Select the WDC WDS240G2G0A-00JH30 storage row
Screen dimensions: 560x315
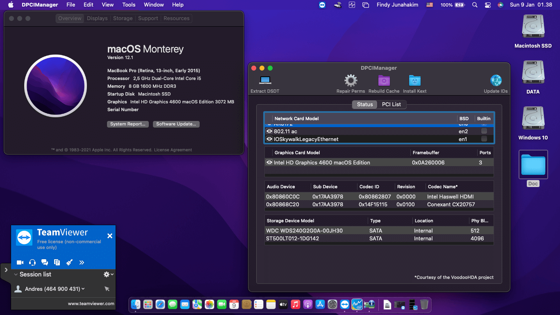click(x=379, y=231)
